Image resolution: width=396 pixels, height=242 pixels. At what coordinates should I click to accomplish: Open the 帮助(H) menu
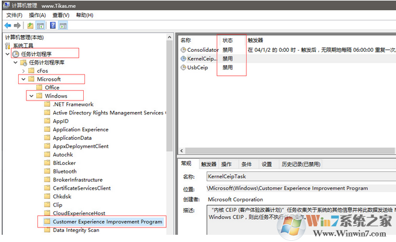(84, 15)
